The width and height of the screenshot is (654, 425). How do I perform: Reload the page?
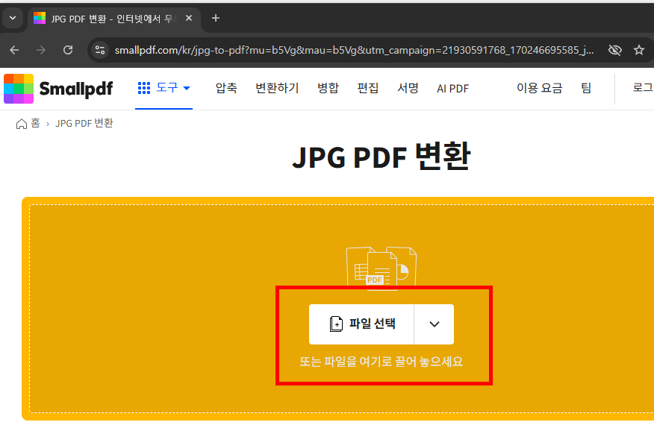point(68,51)
